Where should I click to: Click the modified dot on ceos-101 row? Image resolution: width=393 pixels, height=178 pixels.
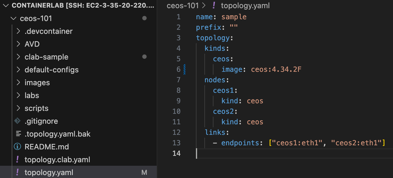point(144,18)
